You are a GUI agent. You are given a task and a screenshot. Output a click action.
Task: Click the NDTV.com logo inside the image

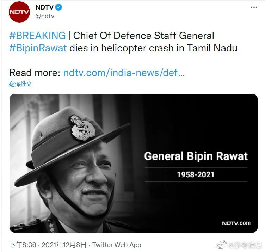click(x=236, y=223)
